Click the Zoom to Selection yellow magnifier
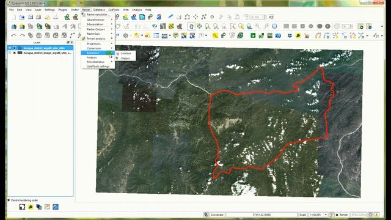This screenshot has height=220, width=391. (x=241, y=26)
